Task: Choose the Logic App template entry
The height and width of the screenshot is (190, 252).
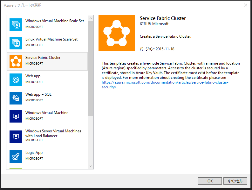Action: pyautogui.click(x=34, y=153)
